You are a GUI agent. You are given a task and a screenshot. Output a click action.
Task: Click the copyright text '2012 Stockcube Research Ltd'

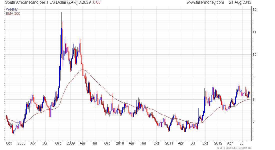(234, 148)
